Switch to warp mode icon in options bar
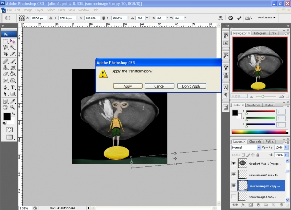The height and width of the screenshot is (210, 291). (x=221, y=18)
